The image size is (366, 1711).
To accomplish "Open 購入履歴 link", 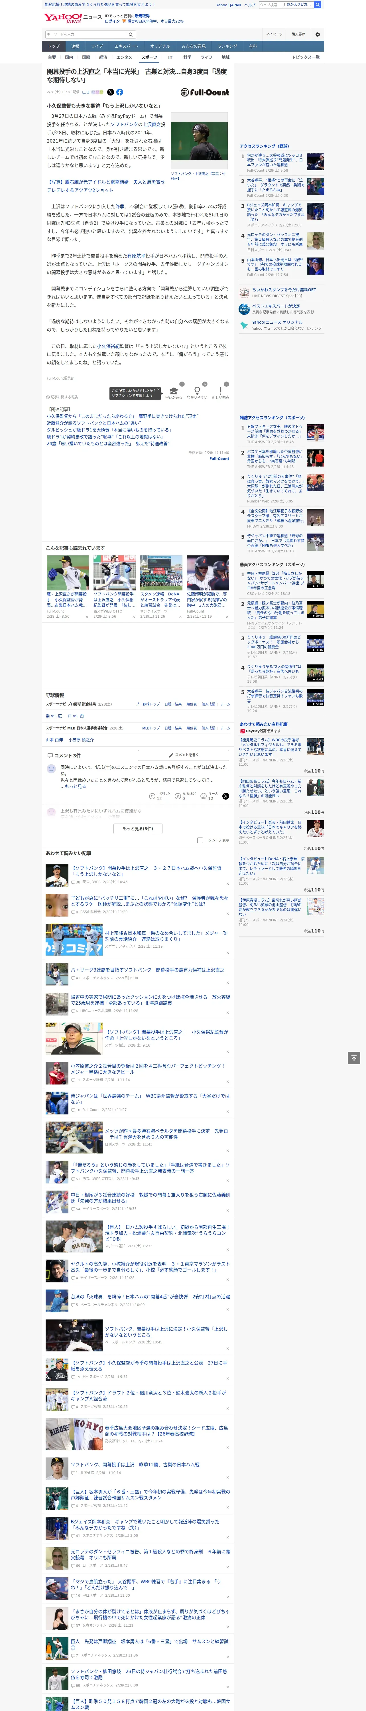I will (x=298, y=35).
